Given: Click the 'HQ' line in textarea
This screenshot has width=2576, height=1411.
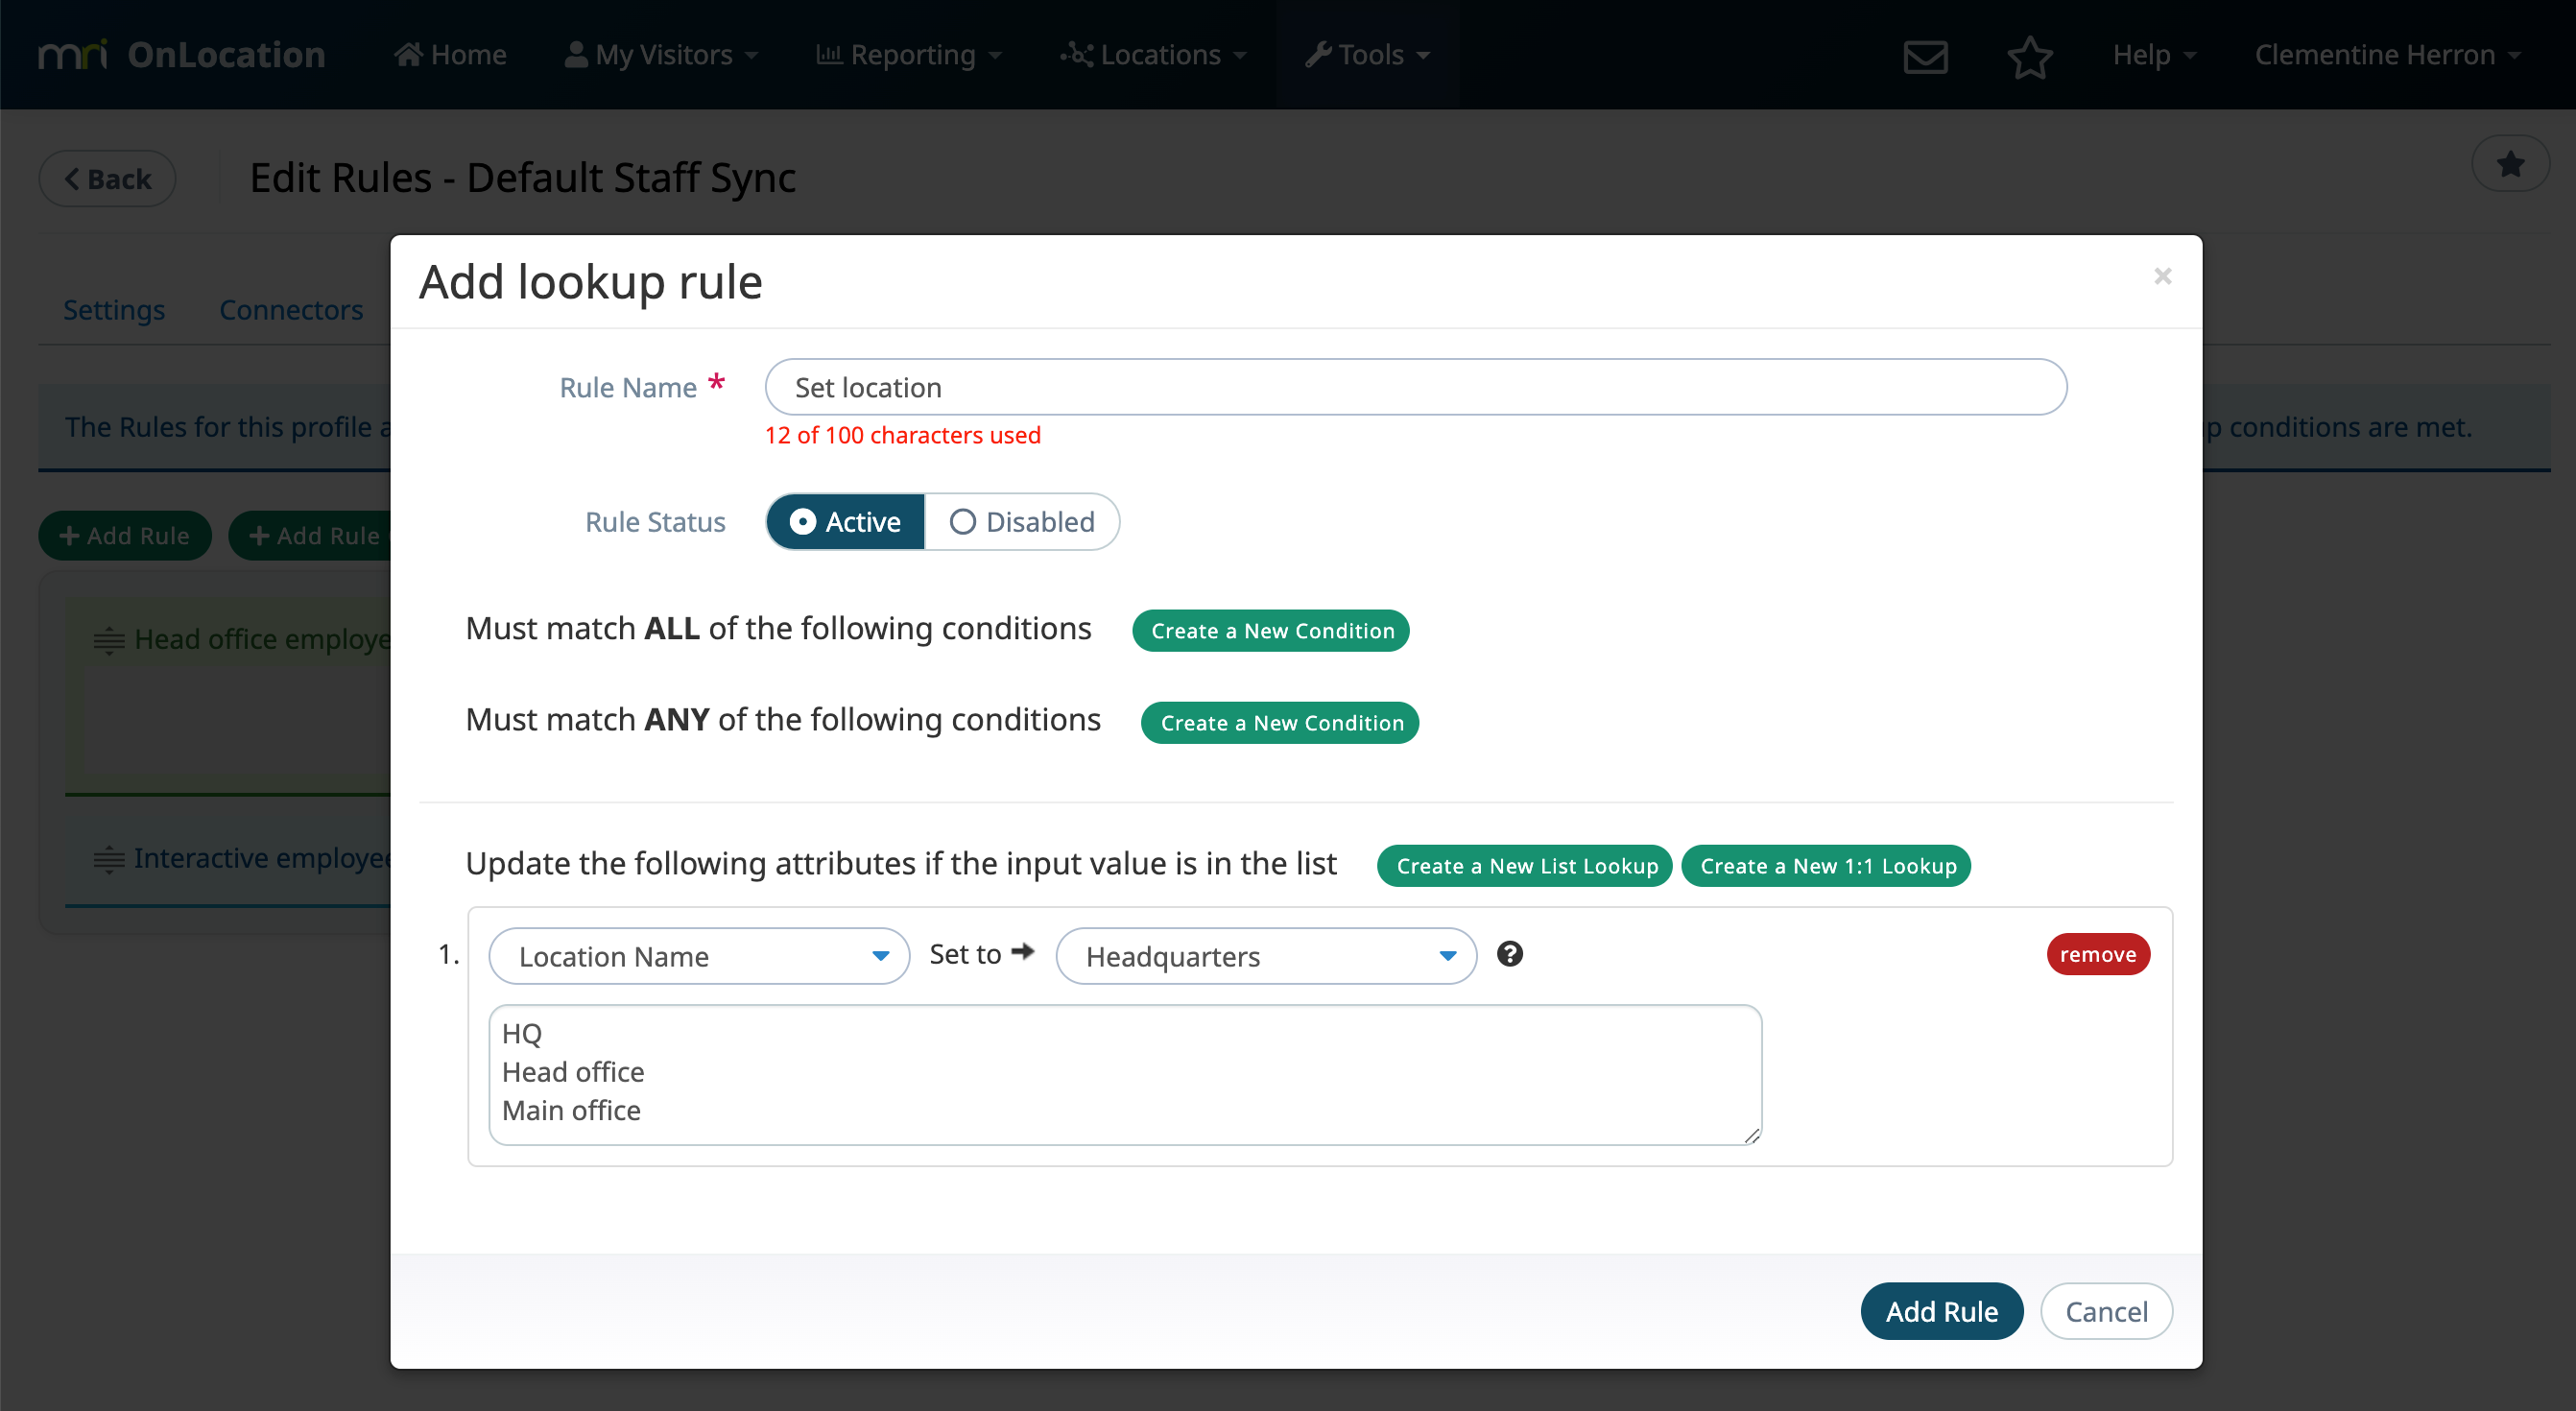Looking at the screenshot, I should (x=522, y=1034).
